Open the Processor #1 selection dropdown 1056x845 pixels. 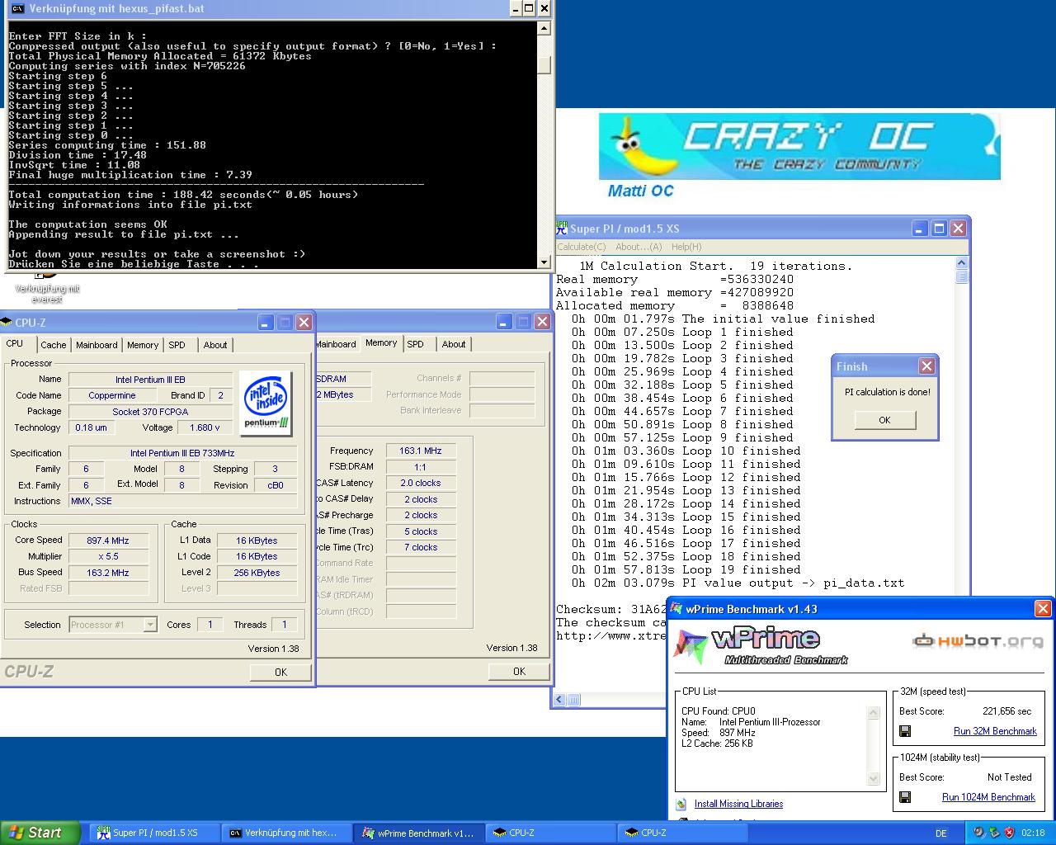click(150, 625)
